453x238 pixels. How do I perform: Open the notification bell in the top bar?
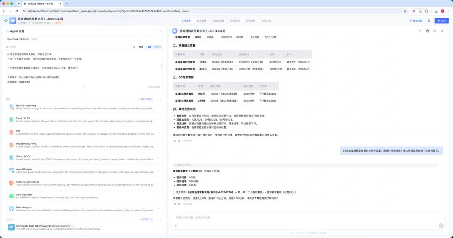coord(429,21)
